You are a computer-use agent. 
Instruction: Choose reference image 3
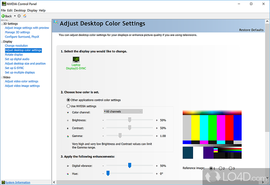tap(231, 168)
